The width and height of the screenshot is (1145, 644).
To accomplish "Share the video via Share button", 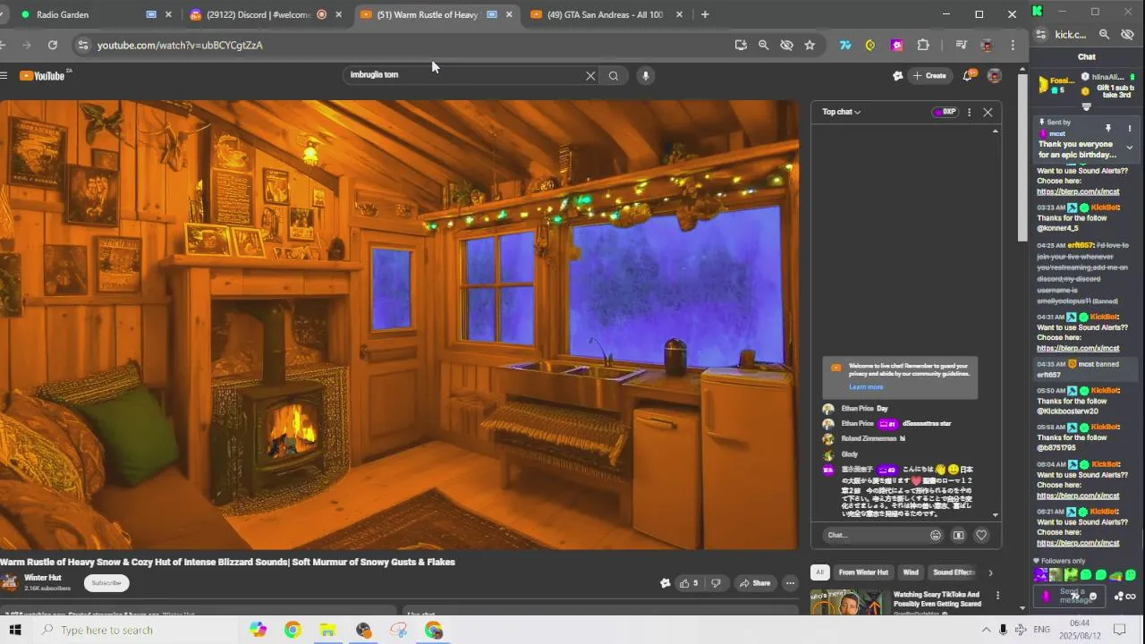I will (754, 583).
